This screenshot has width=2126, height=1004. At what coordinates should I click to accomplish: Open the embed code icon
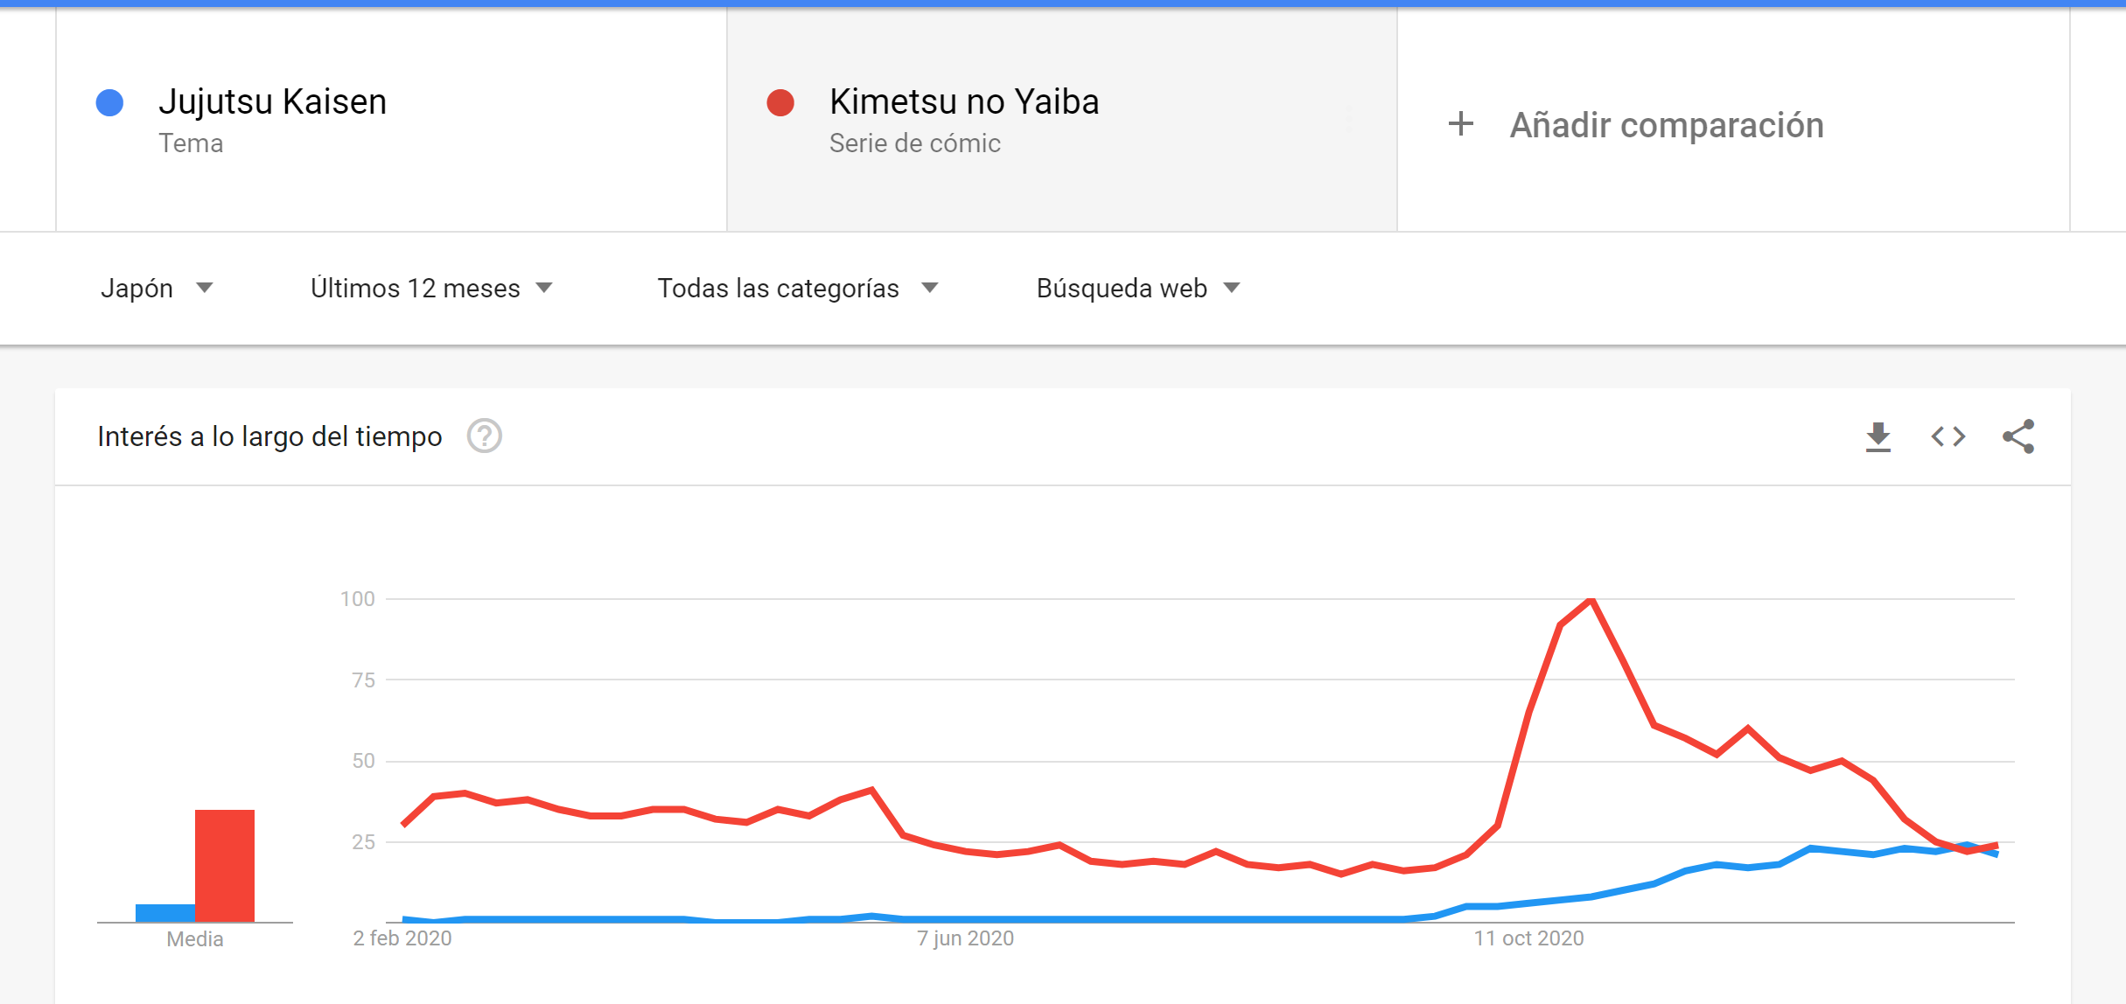(x=1948, y=436)
